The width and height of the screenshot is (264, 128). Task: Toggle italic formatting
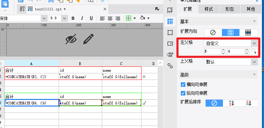coord(82,18)
